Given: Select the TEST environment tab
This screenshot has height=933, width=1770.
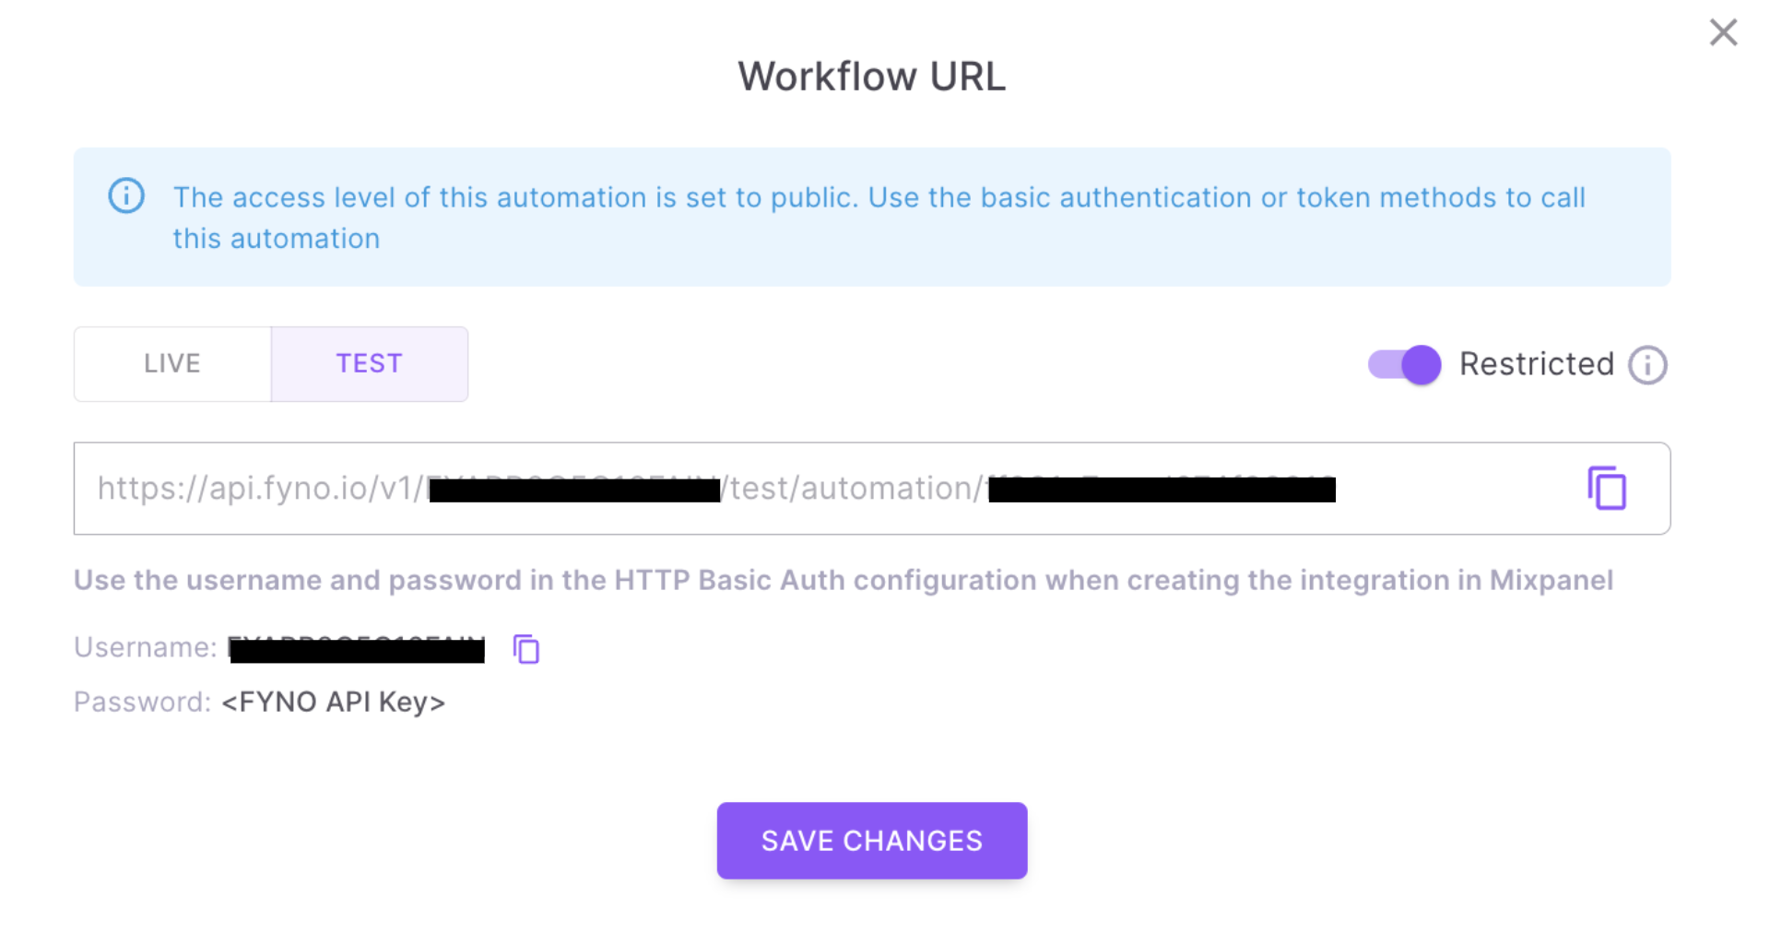Looking at the screenshot, I should coord(369,364).
